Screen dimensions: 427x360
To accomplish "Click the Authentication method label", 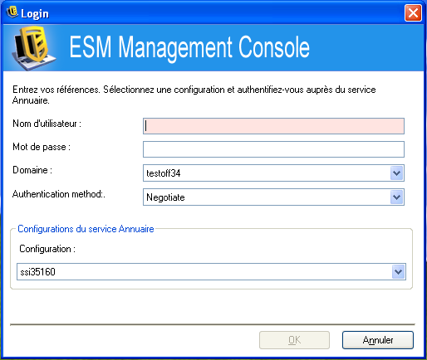I will 59,194.
